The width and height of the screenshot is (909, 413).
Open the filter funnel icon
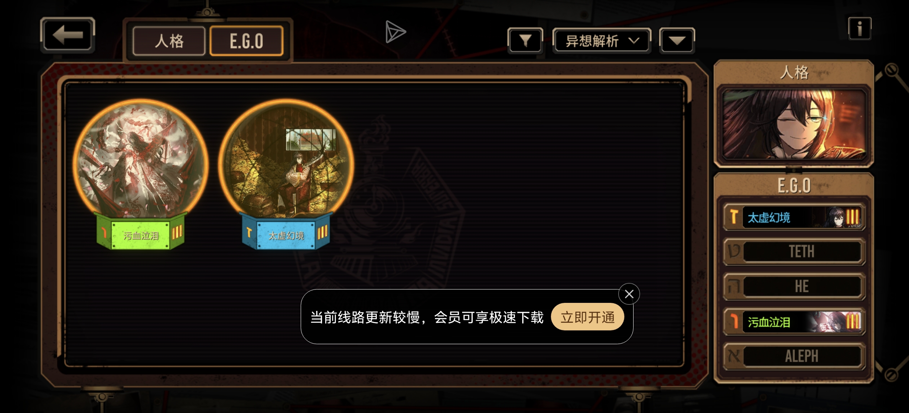coord(525,40)
